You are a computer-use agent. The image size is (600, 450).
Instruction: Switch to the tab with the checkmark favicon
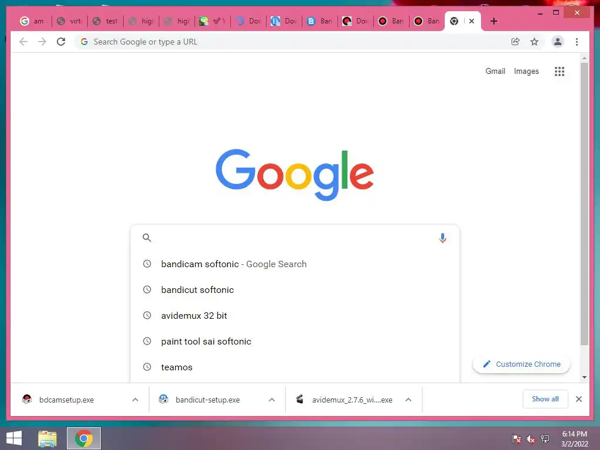point(213,21)
